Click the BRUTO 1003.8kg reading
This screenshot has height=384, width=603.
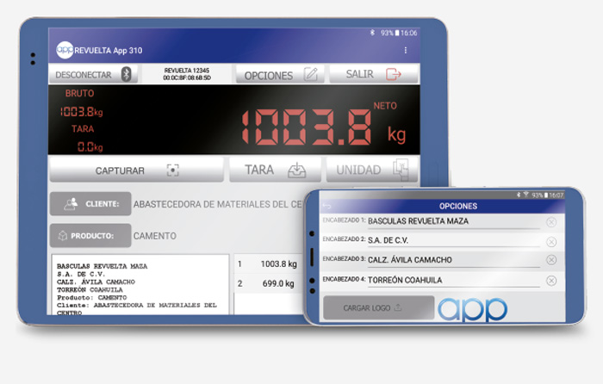coord(81,112)
